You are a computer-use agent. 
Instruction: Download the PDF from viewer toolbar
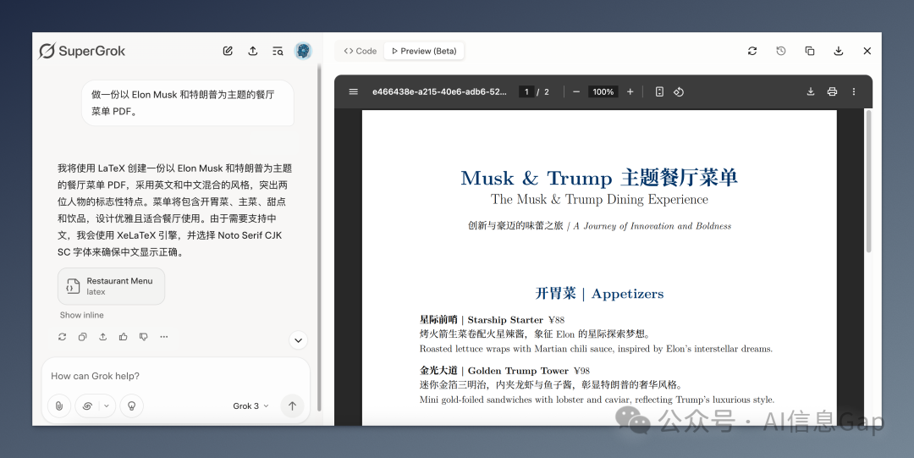click(810, 91)
